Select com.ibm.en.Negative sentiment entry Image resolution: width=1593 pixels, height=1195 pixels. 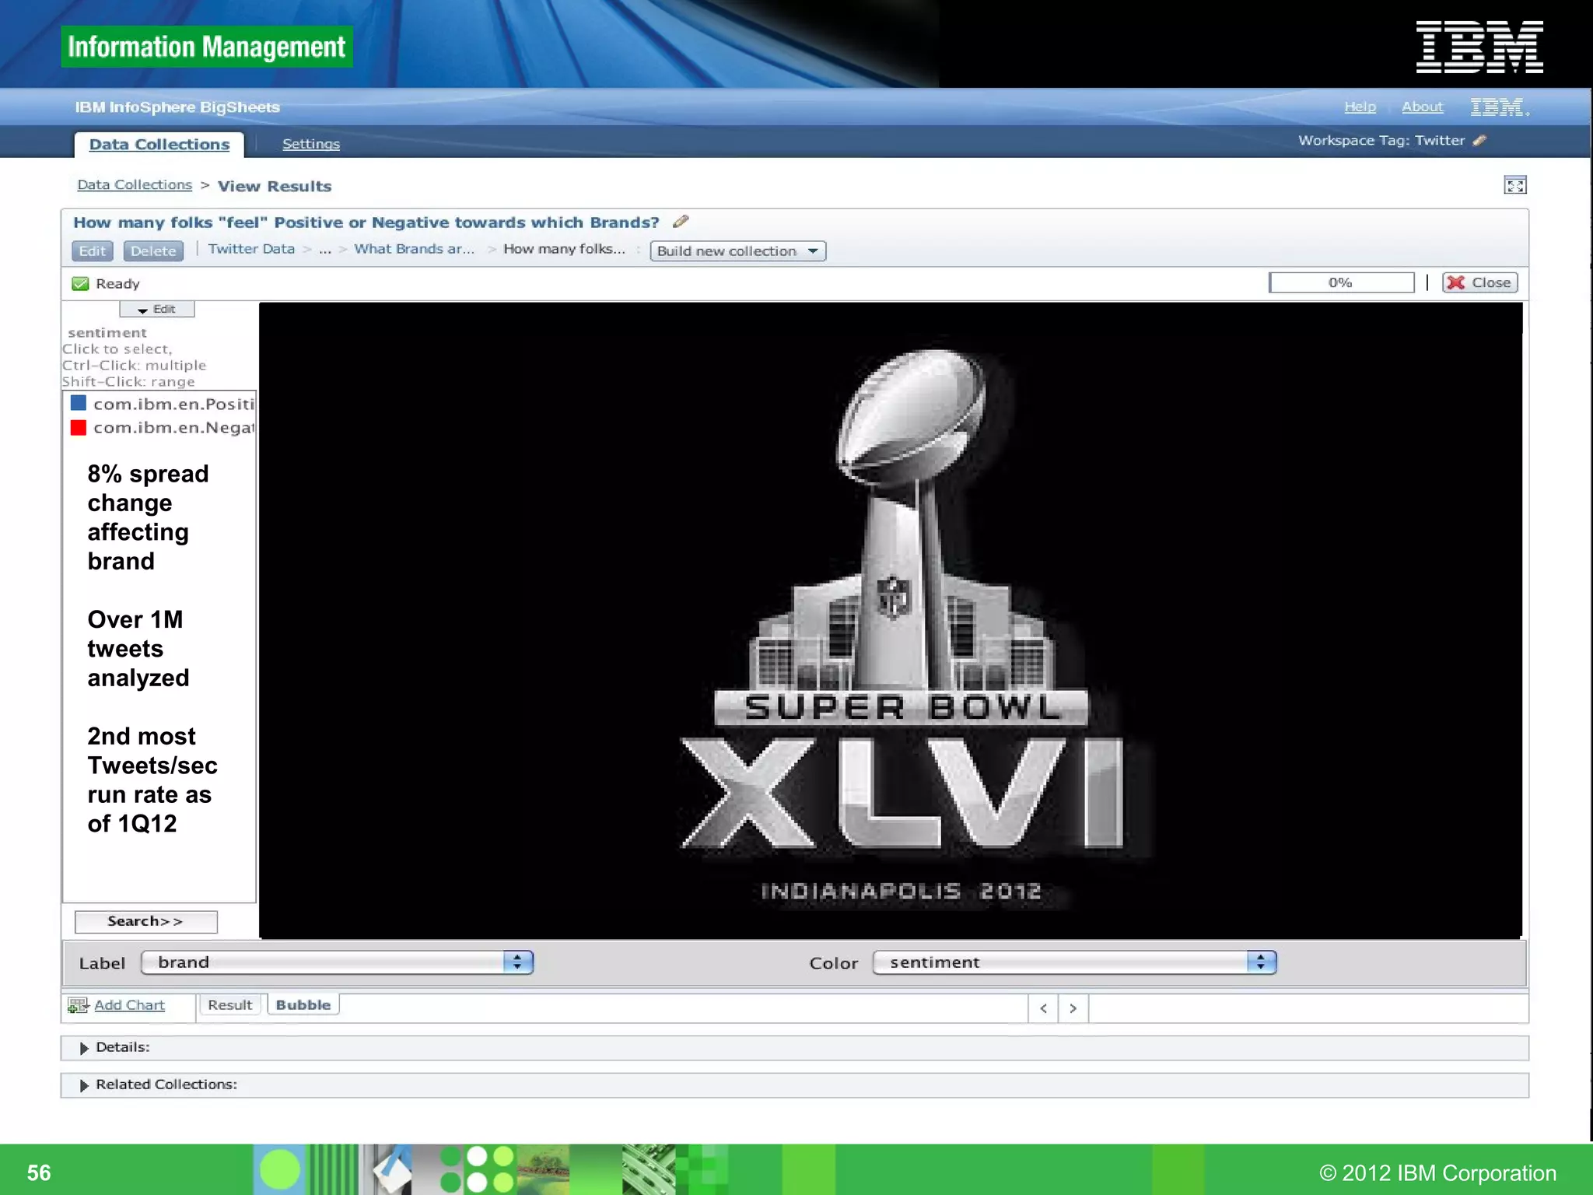[x=173, y=428]
